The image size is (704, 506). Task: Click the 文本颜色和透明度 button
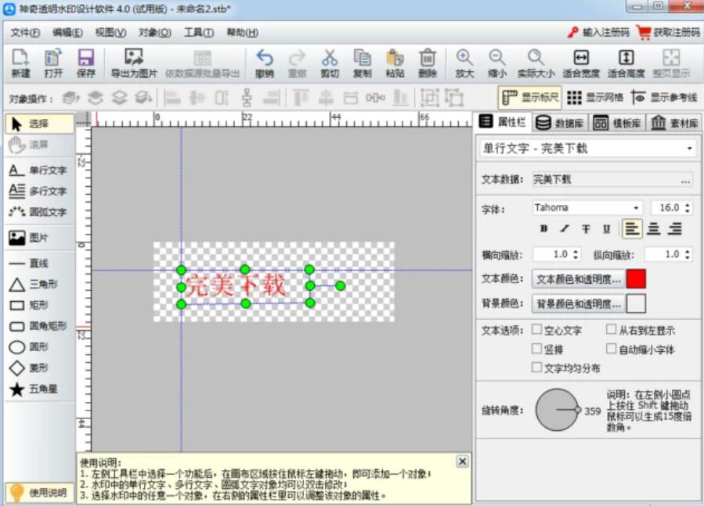[x=578, y=278]
